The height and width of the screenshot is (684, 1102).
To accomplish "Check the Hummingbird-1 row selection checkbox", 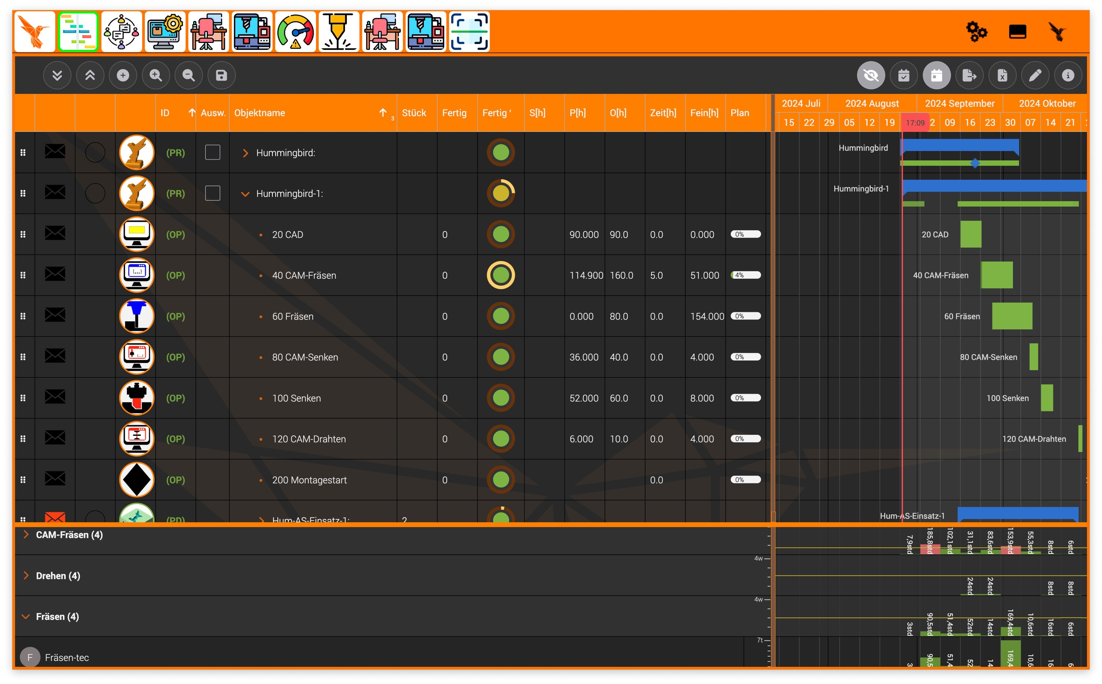I will click(x=212, y=193).
